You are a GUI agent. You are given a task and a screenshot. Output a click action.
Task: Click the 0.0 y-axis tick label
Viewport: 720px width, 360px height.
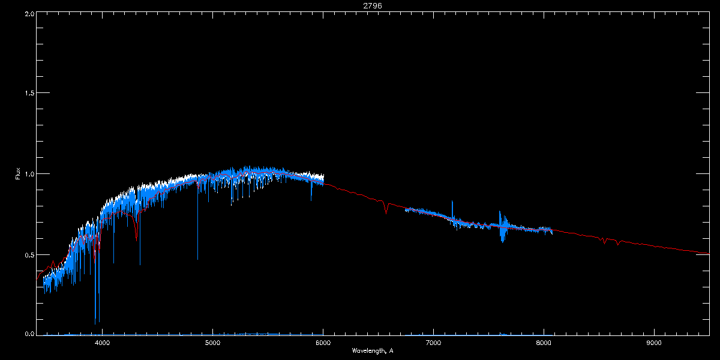[28, 334]
